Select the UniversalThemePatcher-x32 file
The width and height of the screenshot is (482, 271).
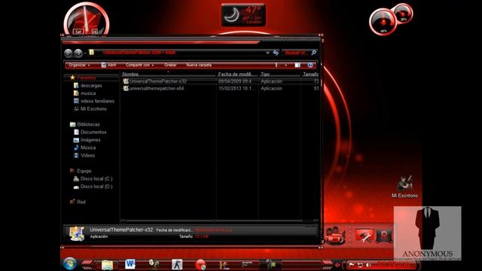157,81
